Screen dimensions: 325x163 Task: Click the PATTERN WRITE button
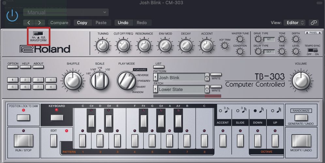click(216, 75)
